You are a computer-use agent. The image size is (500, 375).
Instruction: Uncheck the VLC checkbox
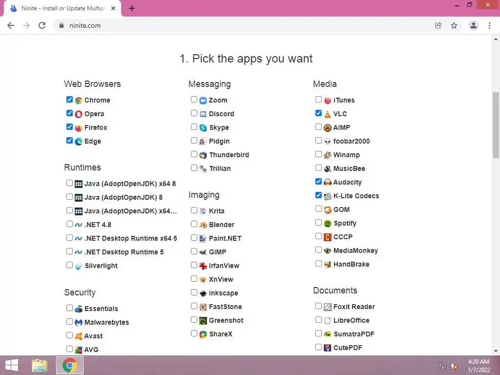pyautogui.click(x=318, y=113)
